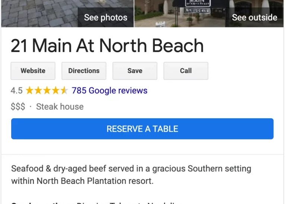
Task: Click the blue RESERVE A TABLE button
Action: pos(142,129)
